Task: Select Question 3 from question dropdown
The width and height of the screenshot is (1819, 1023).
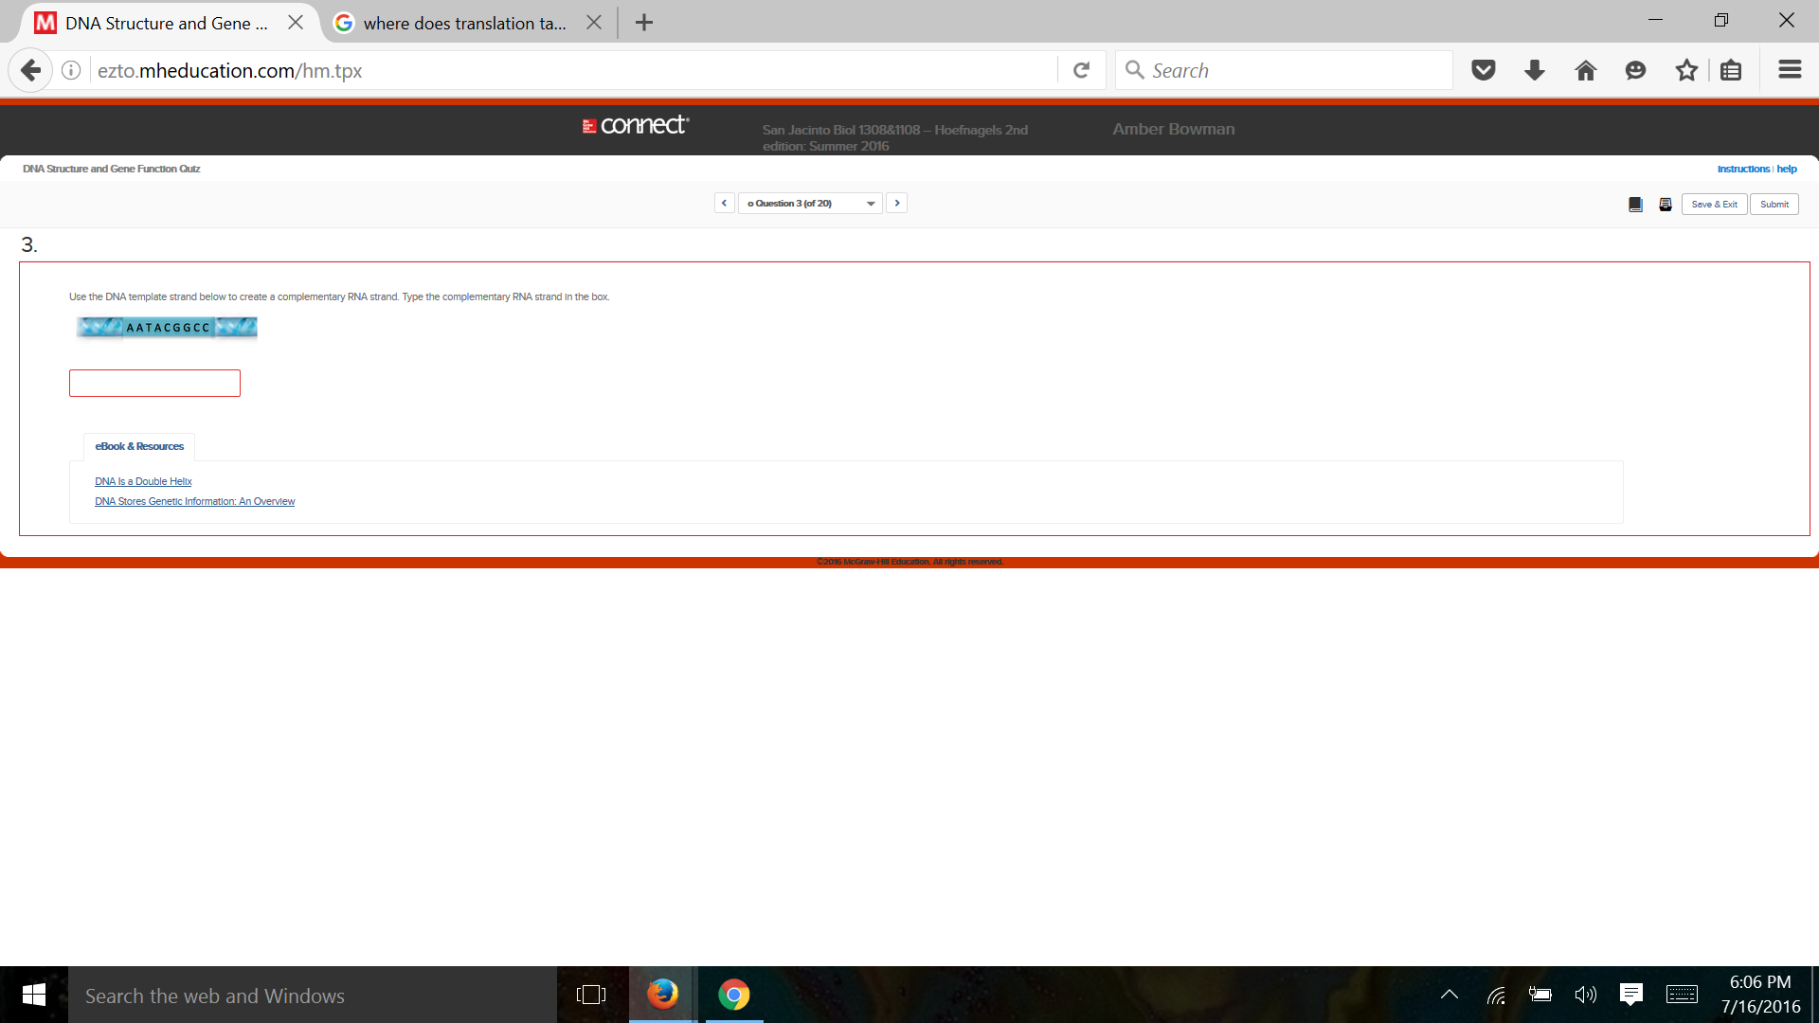Action: 810,203
